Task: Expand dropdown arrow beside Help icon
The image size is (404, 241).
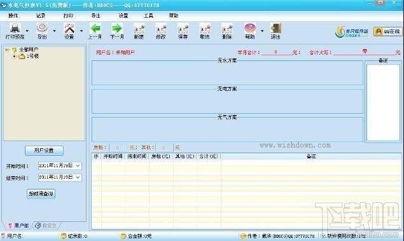Action: coord(262,31)
